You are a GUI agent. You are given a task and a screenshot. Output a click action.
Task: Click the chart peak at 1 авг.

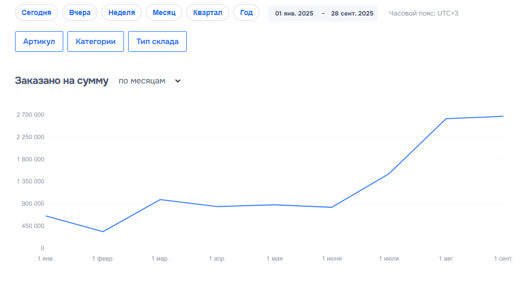coord(446,119)
